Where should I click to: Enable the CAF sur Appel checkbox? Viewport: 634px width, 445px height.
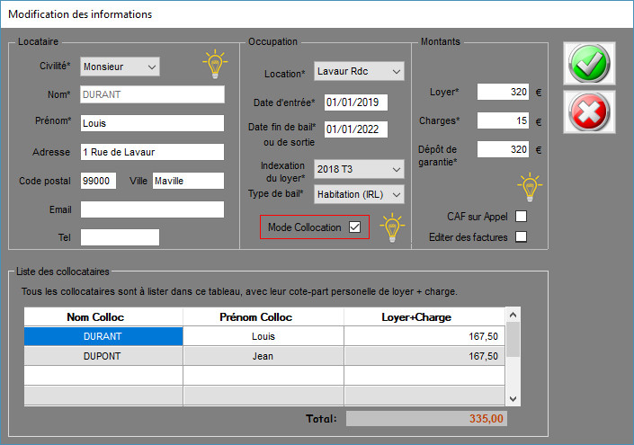click(521, 217)
